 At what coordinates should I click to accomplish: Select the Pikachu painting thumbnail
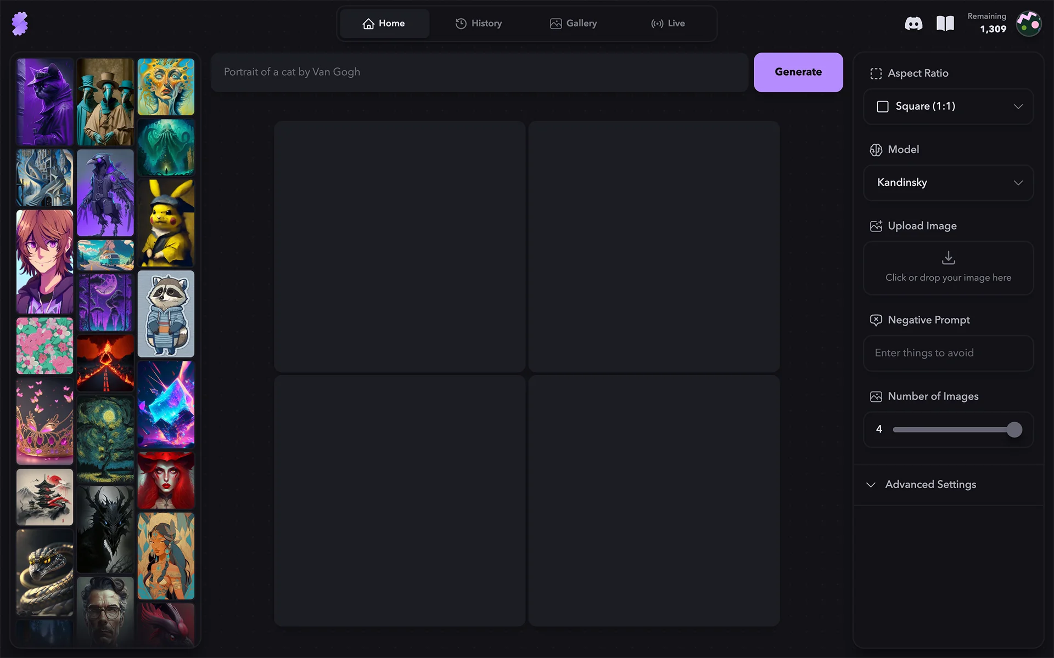pyautogui.click(x=166, y=223)
